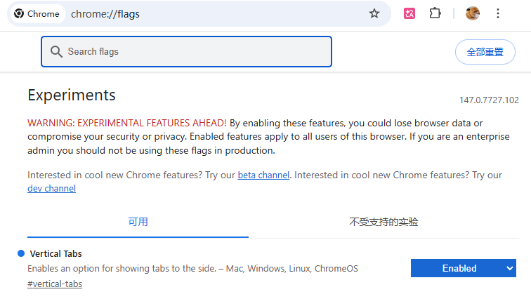Focus the Search flags input field

(186, 51)
